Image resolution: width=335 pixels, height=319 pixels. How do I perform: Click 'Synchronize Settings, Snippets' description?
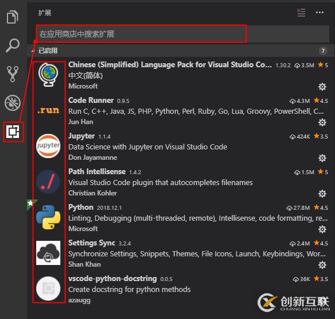(197, 254)
